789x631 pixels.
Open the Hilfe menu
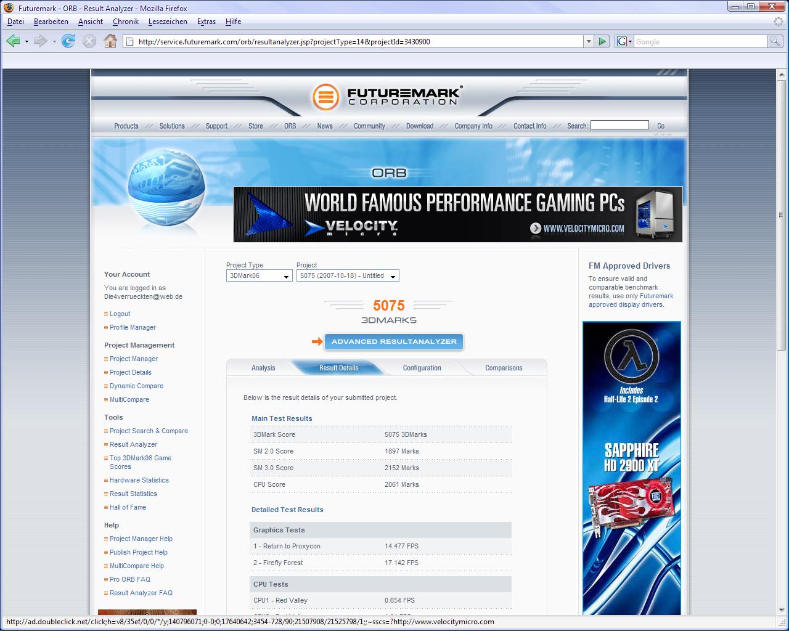[233, 22]
